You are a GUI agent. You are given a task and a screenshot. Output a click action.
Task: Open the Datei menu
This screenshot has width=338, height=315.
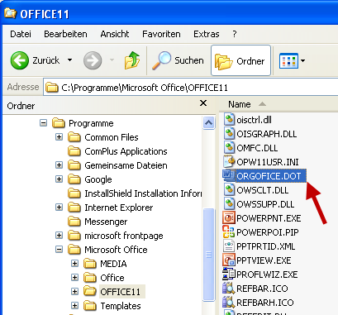click(x=21, y=34)
